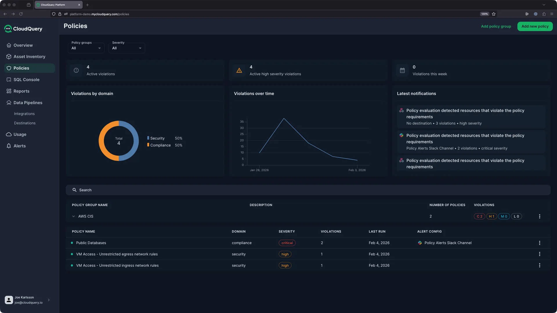The width and height of the screenshot is (557, 313).
Task: Open options menu for Unrestricted ingress rules row
Action: click(x=540, y=265)
